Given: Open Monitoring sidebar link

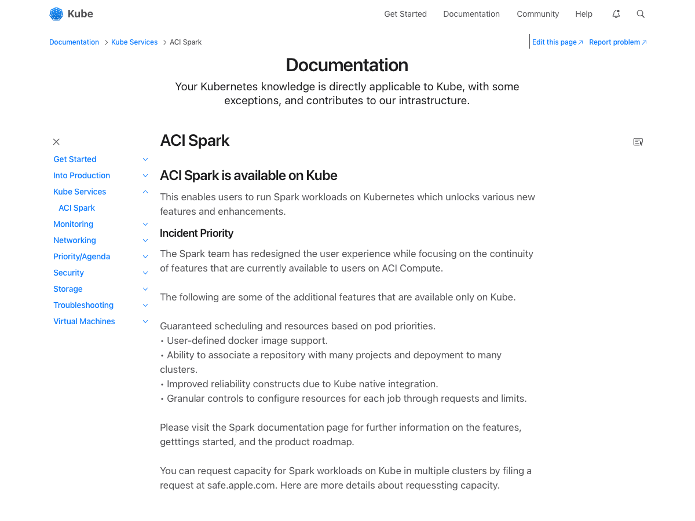Looking at the screenshot, I should [x=73, y=224].
